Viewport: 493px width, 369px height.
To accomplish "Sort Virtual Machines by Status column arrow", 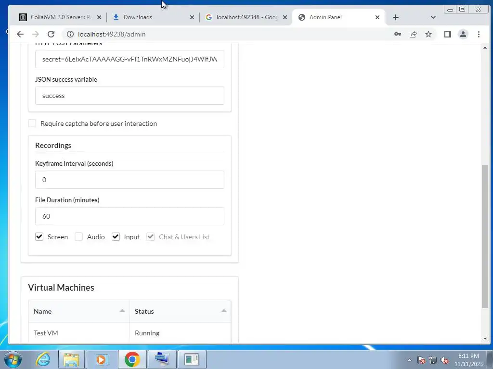I will tap(224, 311).
